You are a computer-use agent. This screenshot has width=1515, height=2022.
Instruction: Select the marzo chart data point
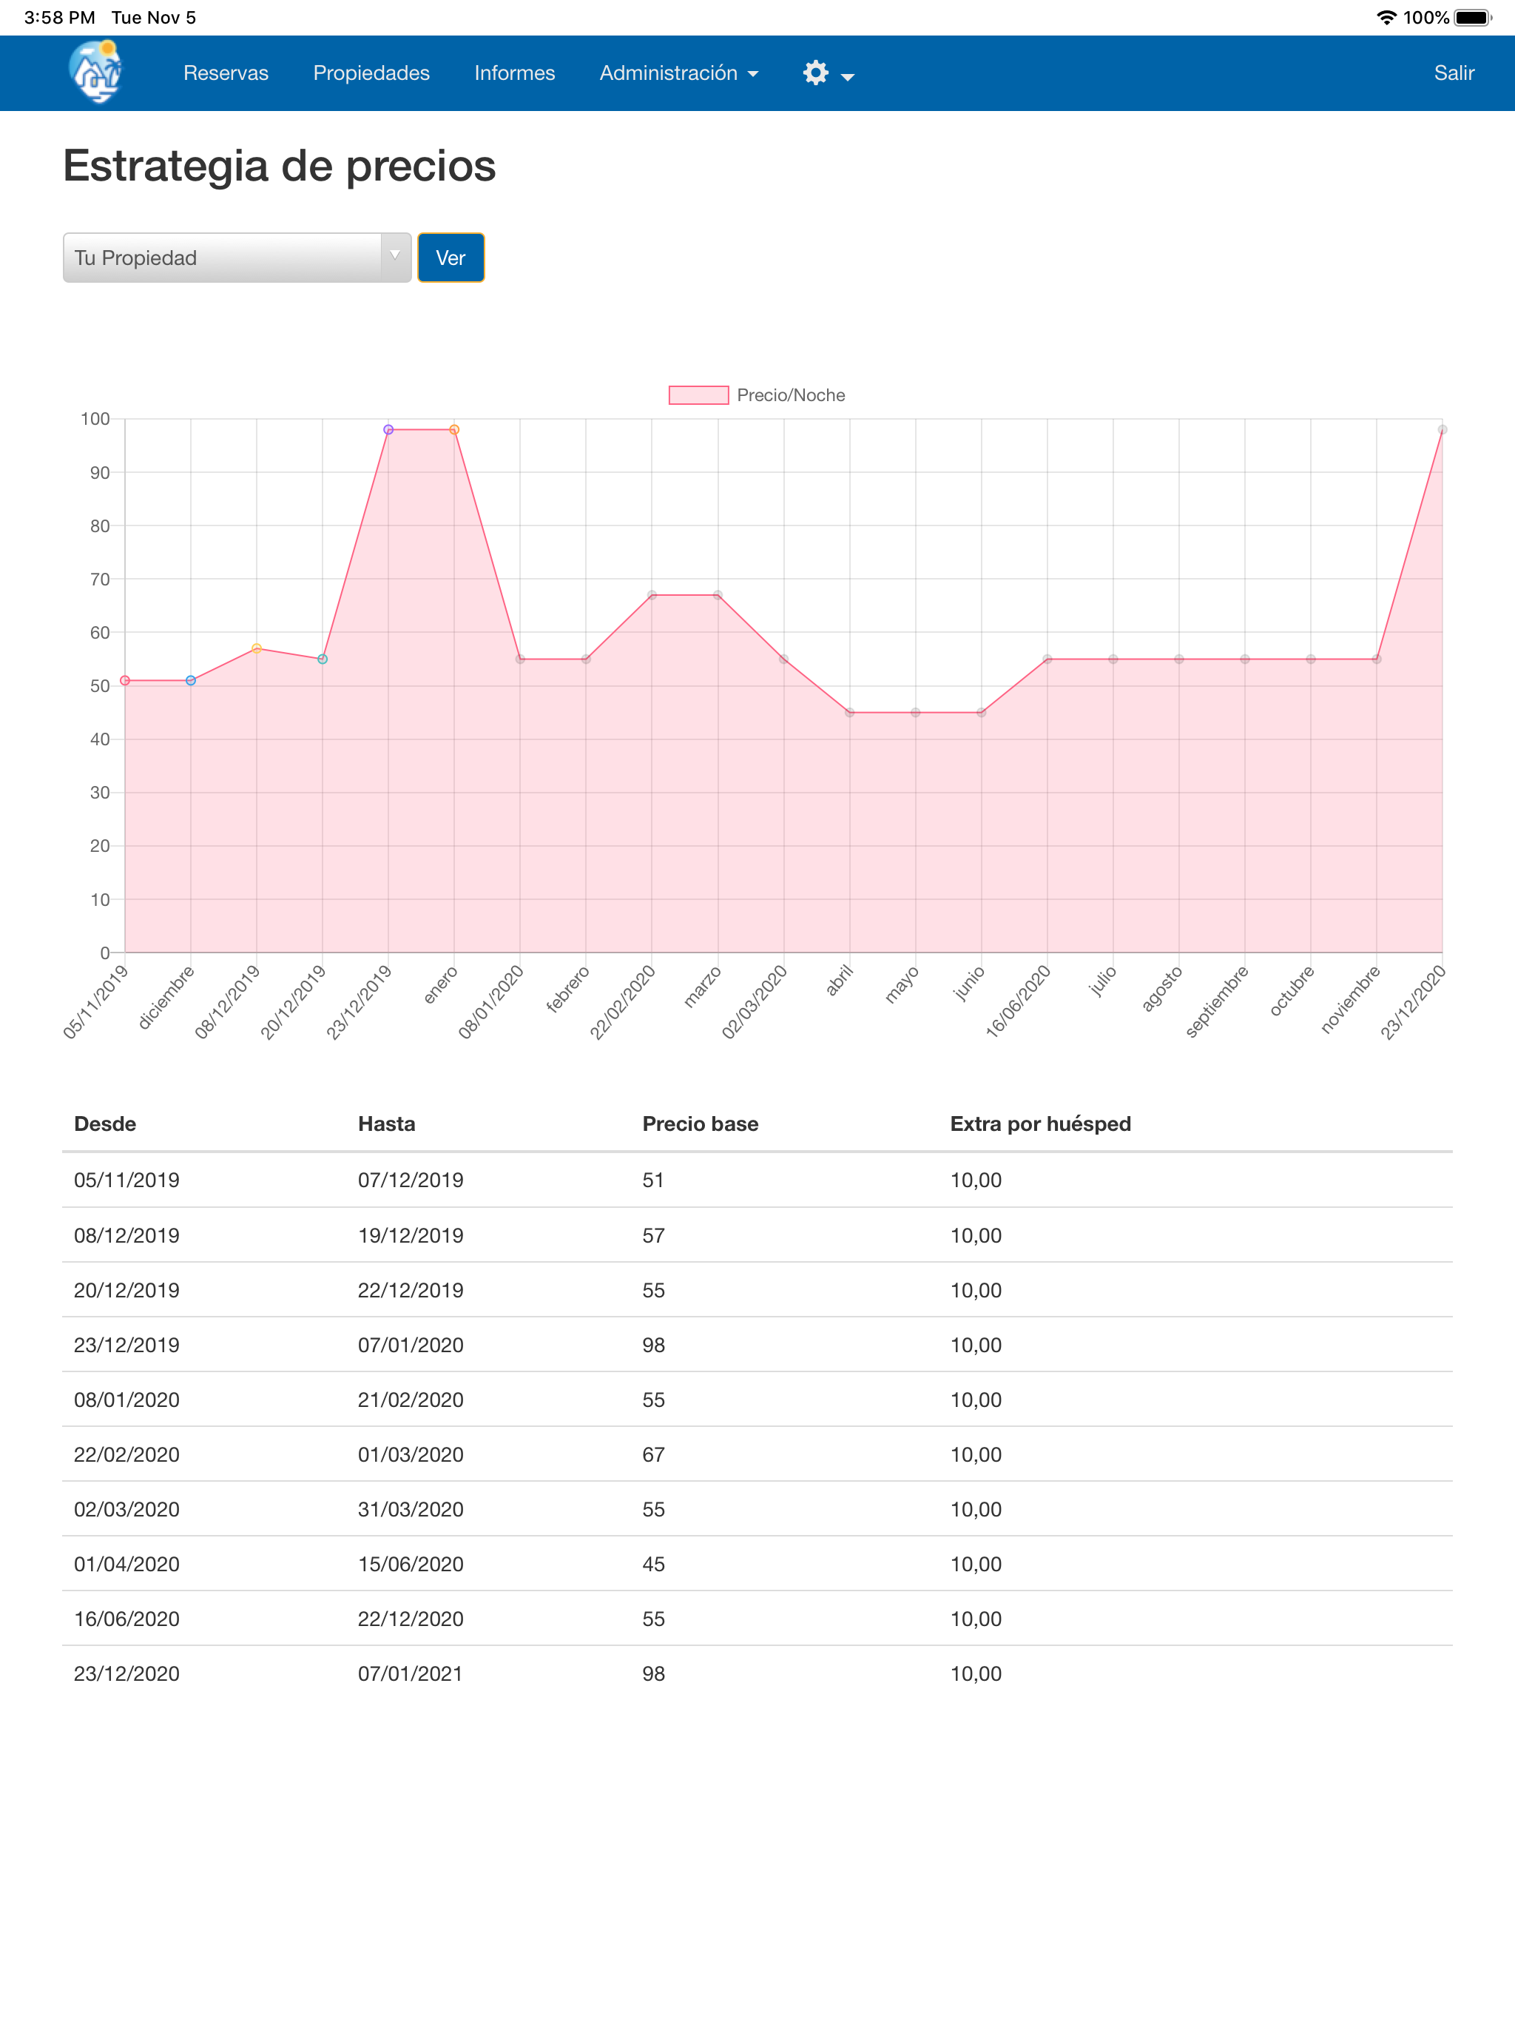point(718,595)
